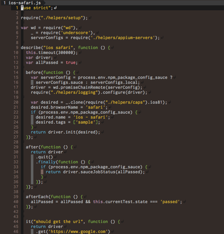Click driver.sauceJobStatus(allPassed) on line 34
224x234 pixels.
(x=103, y=172)
